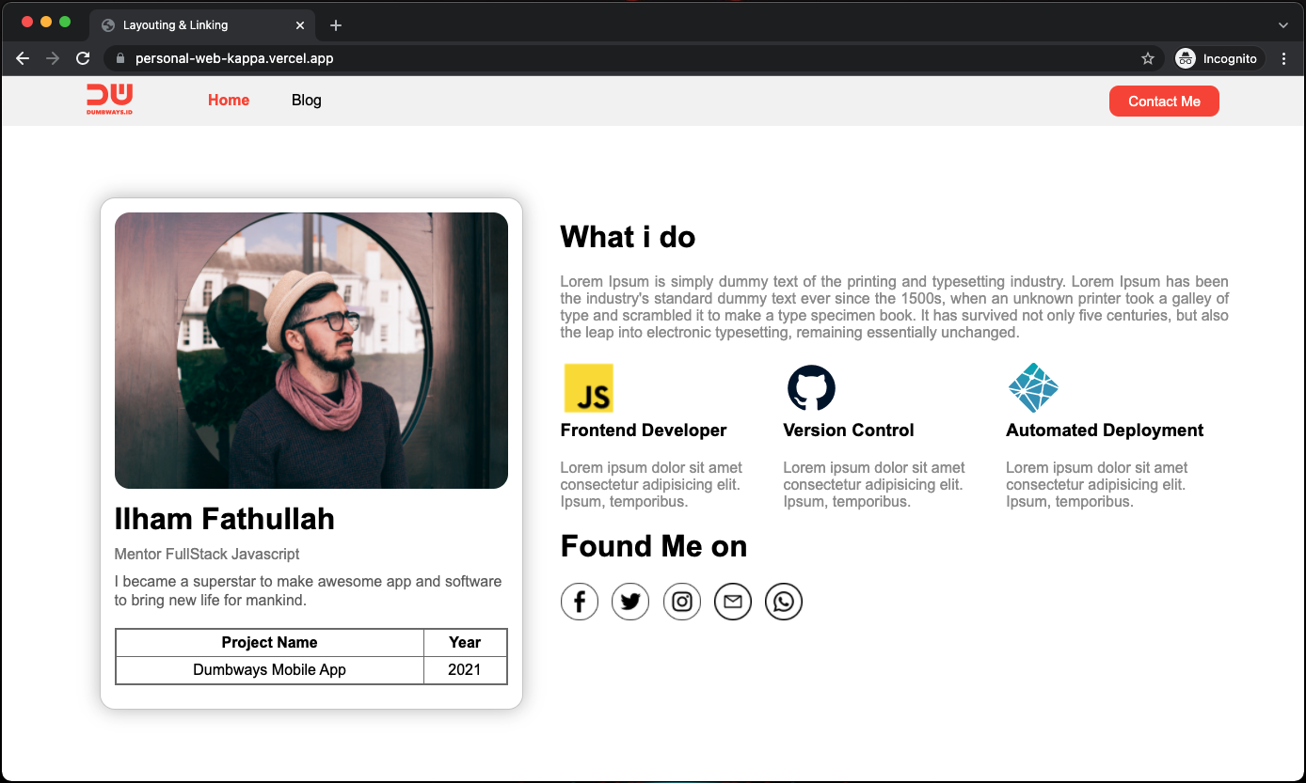Click the DW Dumbways logo
1306x783 pixels.
click(109, 100)
